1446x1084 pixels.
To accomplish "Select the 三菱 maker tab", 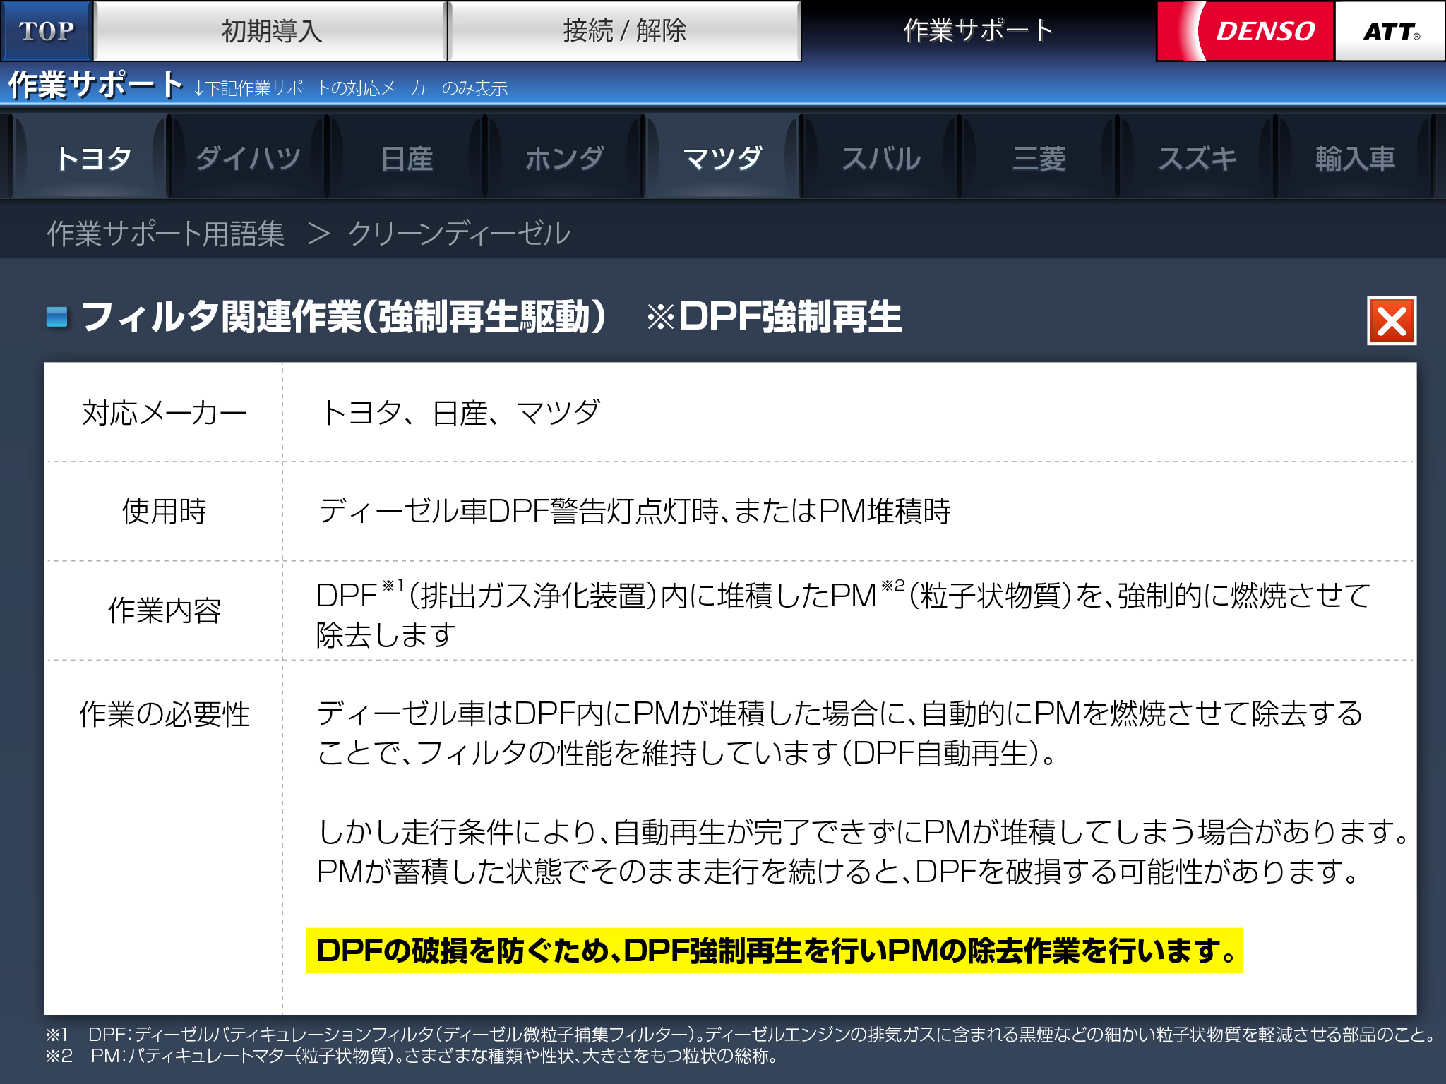I will coord(1039,158).
